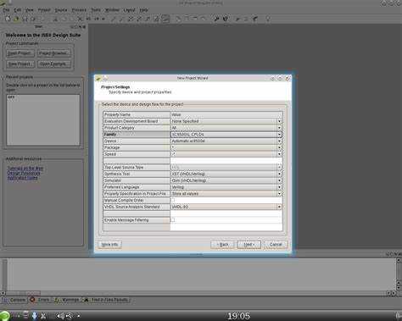Click the Value column header
This screenshot has width=402, height=321.
(x=226, y=114)
